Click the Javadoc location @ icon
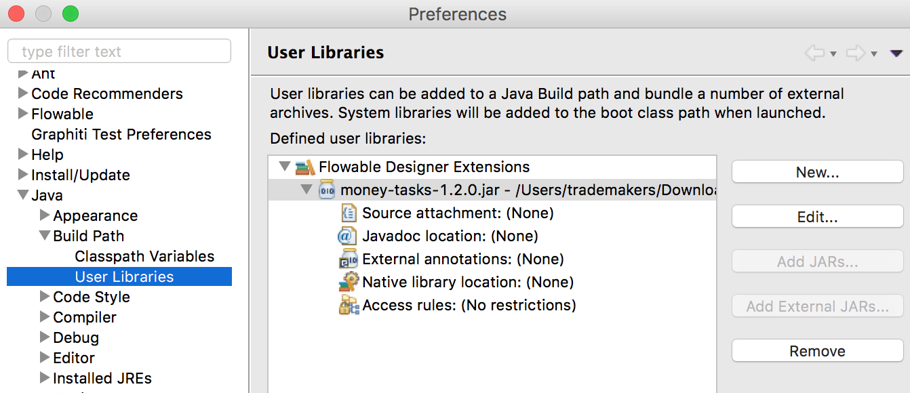910x393 pixels. (347, 236)
